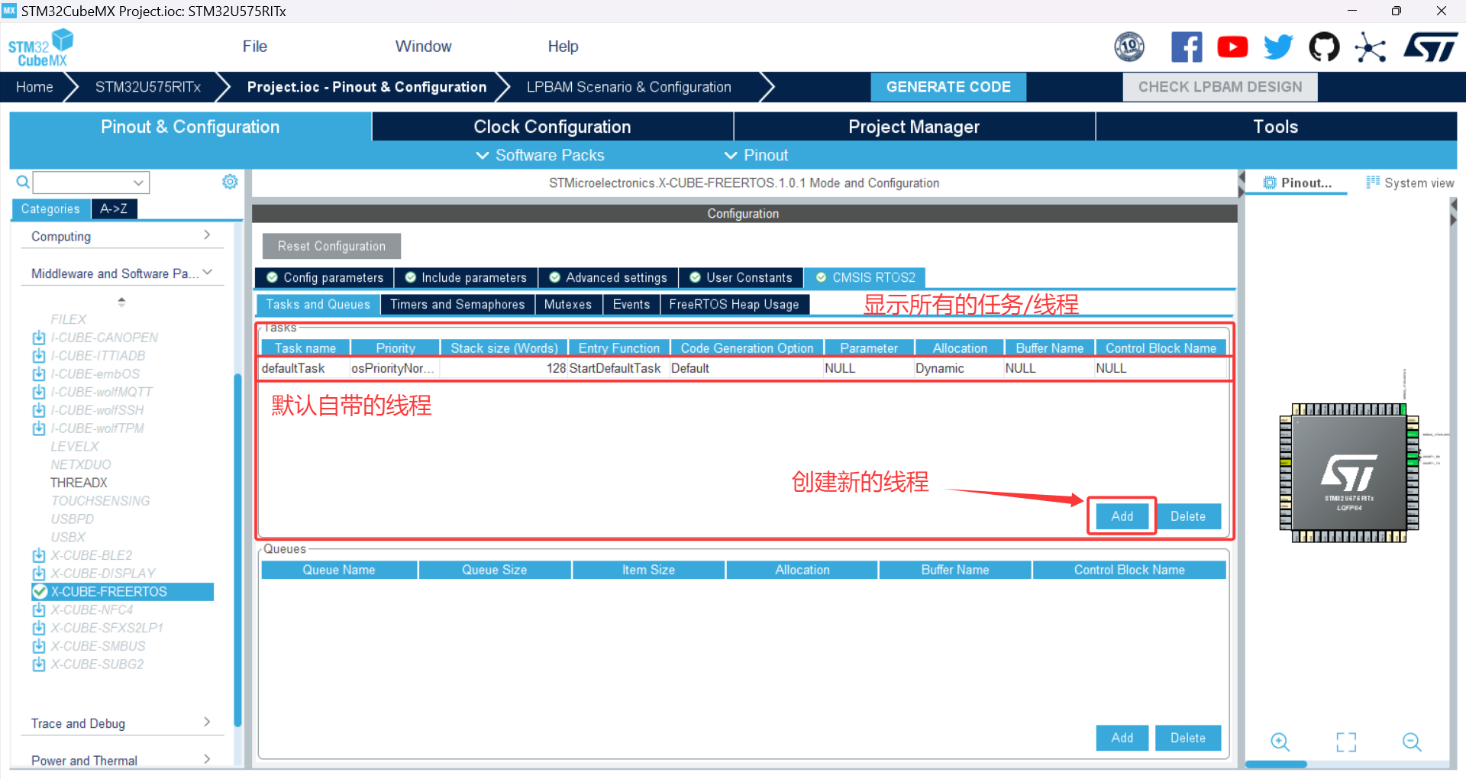Open the Events tab

click(x=631, y=304)
